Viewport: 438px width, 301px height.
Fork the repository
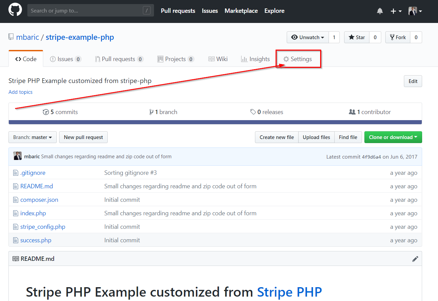pyautogui.click(x=398, y=37)
